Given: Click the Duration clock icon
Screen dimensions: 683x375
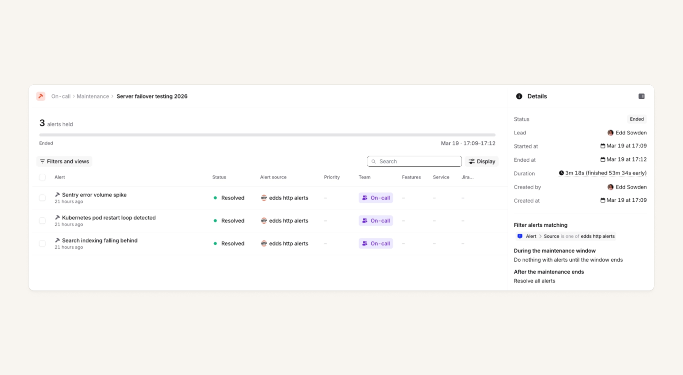Looking at the screenshot, I should tap(561, 173).
